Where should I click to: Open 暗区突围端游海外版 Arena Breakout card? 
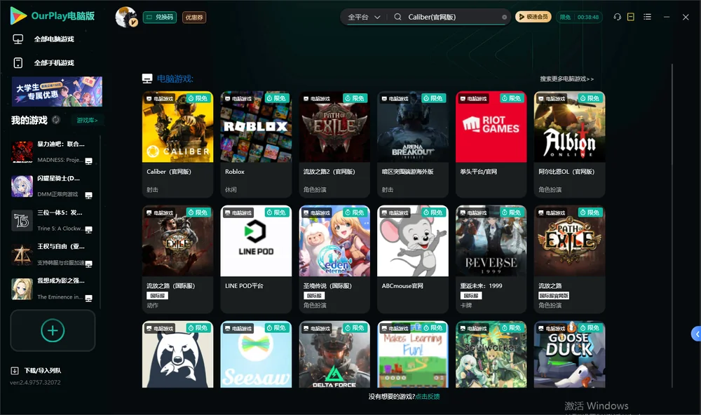[413, 144]
